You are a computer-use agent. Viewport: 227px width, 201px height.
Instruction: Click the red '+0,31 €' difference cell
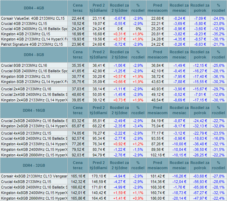tap(120, 34)
